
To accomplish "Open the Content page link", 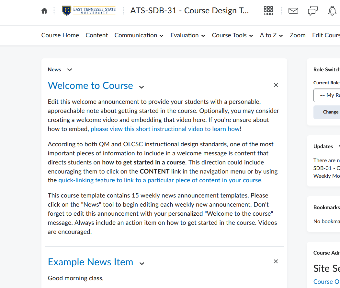I will (x=96, y=35).
